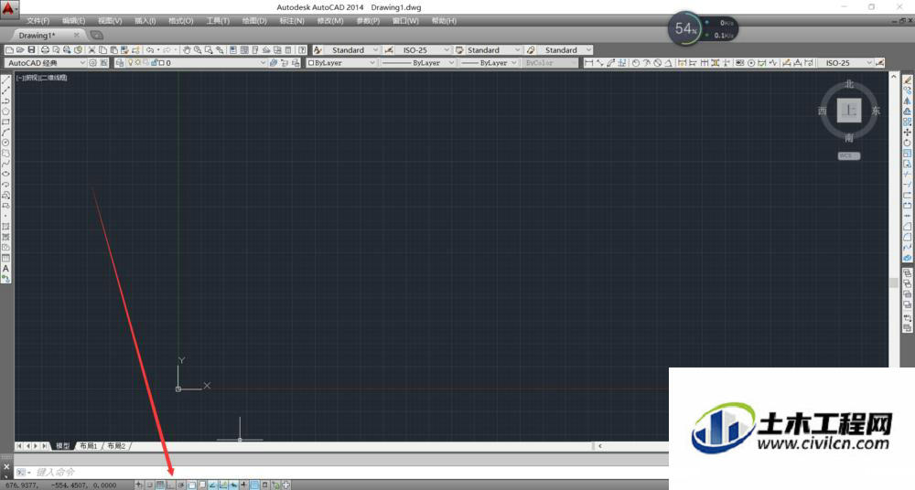915x490 pixels.
Task: Switch to the 布局1 layout tab
Action: click(89, 446)
